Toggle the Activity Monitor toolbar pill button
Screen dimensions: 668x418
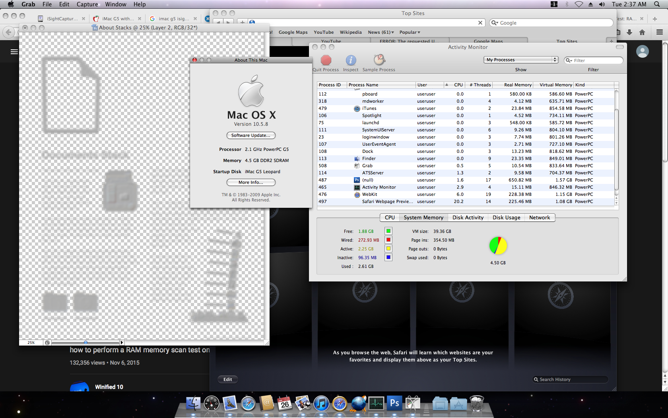pyautogui.click(x=620, y=47)
